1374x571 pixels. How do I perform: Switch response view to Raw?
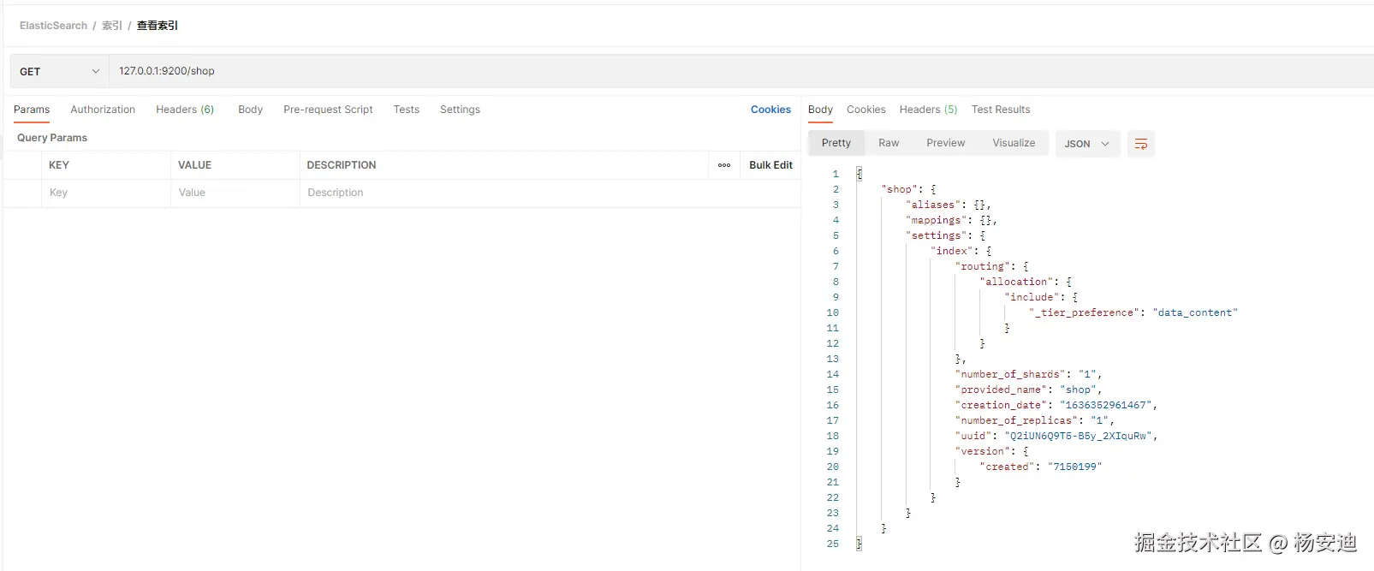889,143
